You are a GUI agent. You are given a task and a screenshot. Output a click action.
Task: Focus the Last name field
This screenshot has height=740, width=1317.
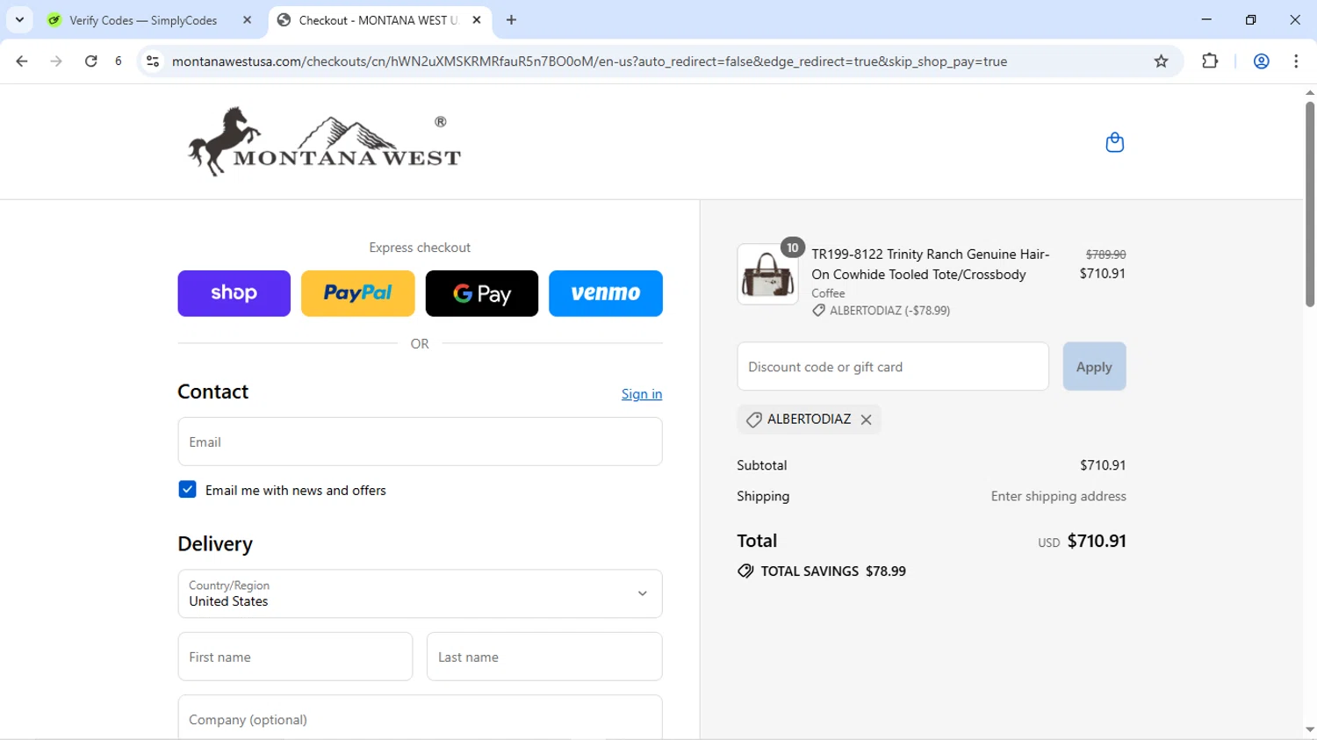[544, 657]
